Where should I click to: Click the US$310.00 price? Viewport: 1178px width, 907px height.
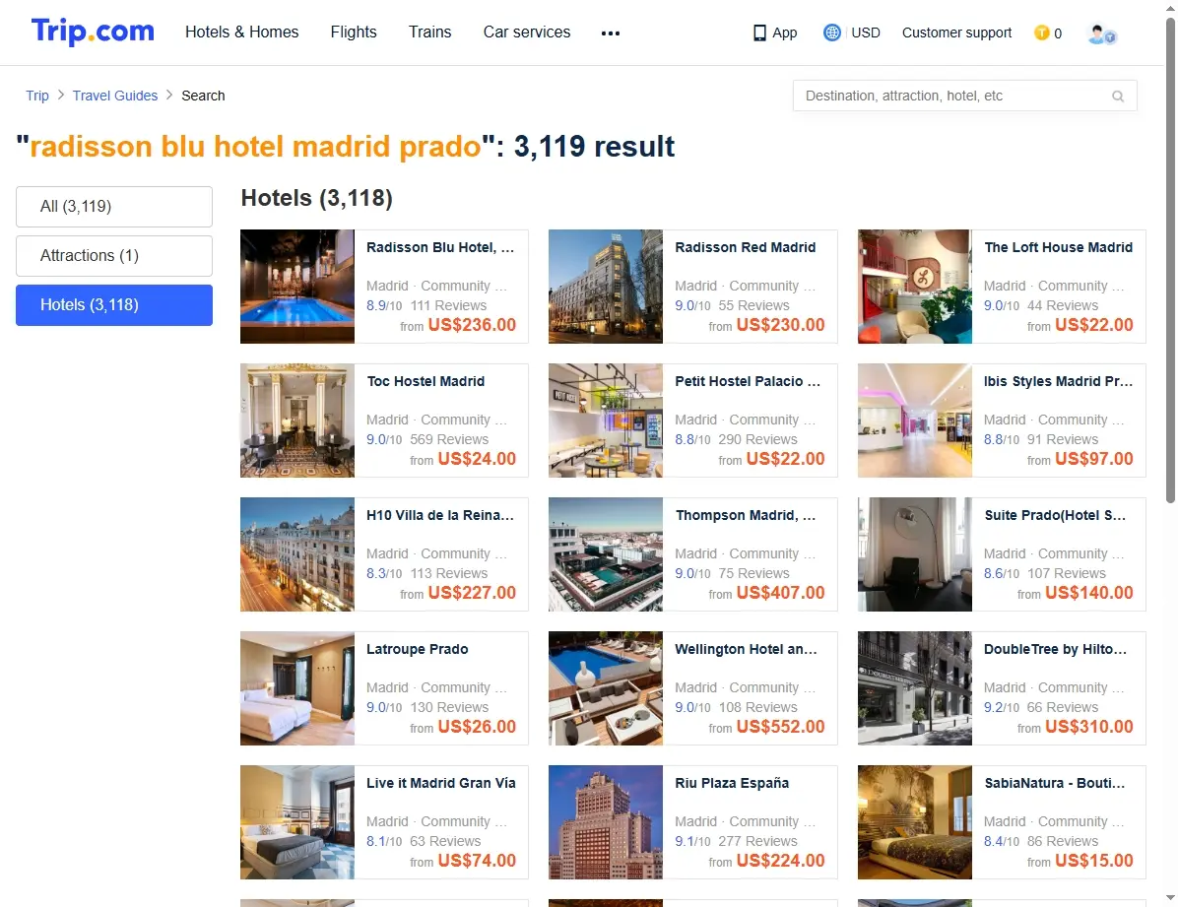click(1089, 727)
